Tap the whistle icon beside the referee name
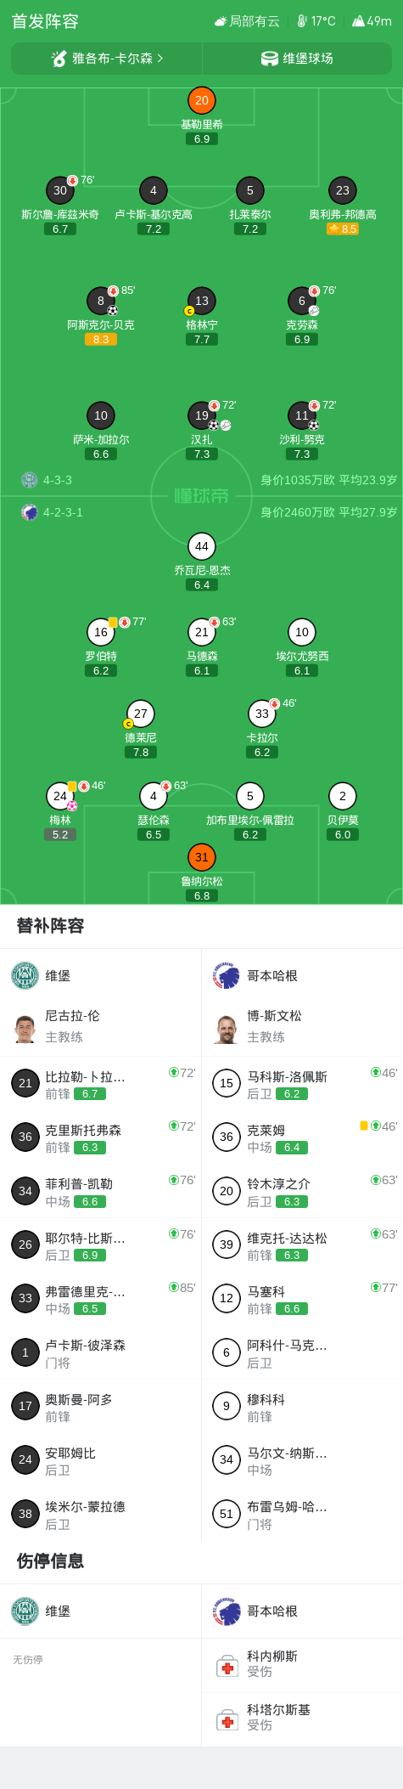 pyautogui.click(x=59, y=59)
